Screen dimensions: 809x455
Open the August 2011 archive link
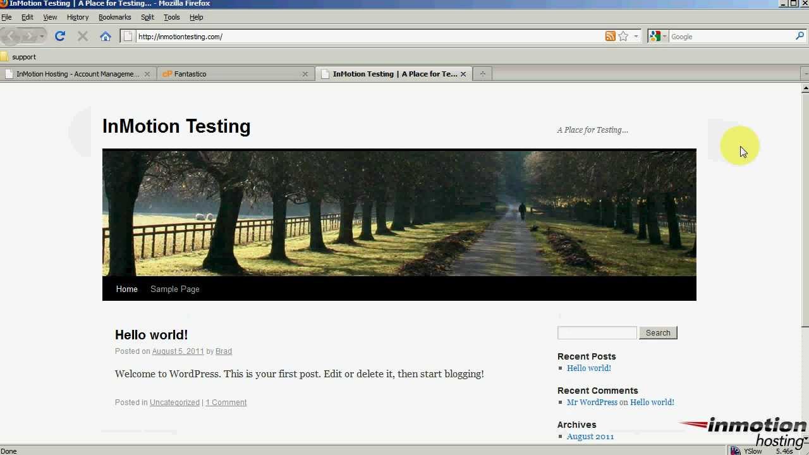pyautogui.click(x=590, y=437)
